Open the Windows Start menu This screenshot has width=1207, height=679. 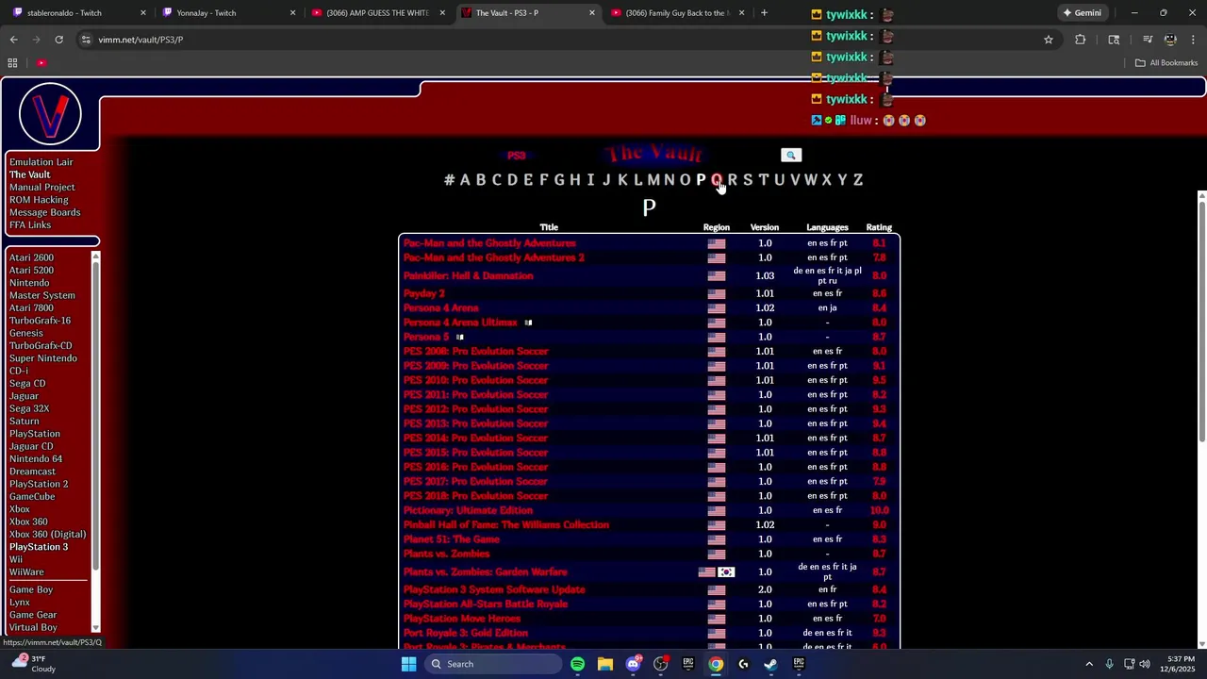click(408, 664)
